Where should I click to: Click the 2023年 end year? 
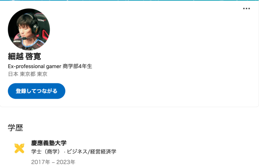65,162
